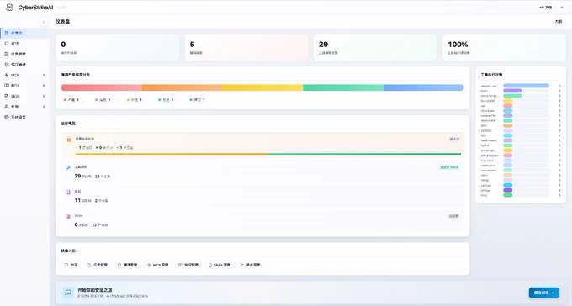Screen dimensions: 572x306
Task: Open the Skills management quick entry button
Action: coord(220,265)
